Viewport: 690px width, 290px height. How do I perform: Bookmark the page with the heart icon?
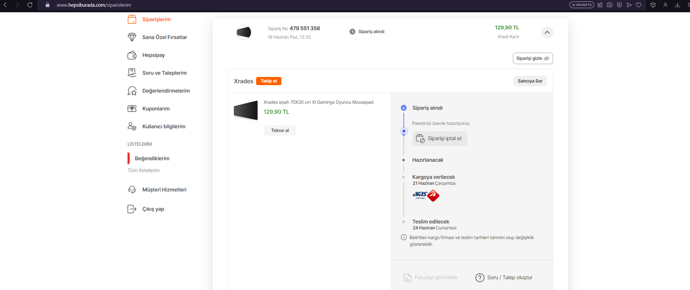coord(639,5)
